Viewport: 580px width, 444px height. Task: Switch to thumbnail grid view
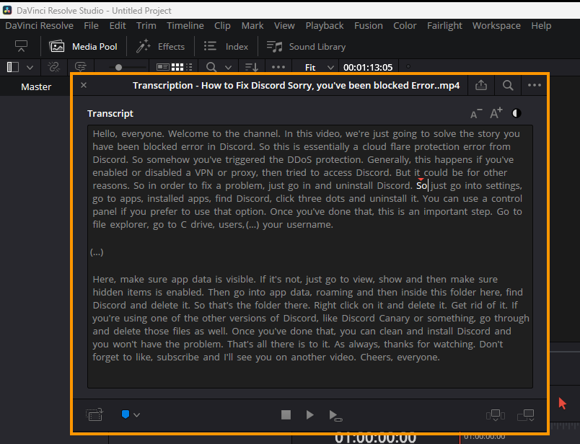[x=177, y=67]
